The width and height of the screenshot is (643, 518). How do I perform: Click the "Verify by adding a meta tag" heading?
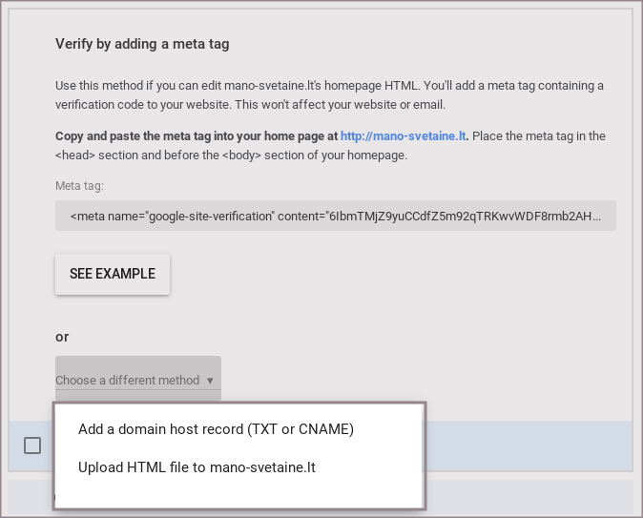point(142,44)
